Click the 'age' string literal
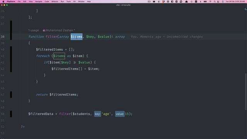Image resolution: width=247 pixels, height=139 pixels. [x=106, y=114]
